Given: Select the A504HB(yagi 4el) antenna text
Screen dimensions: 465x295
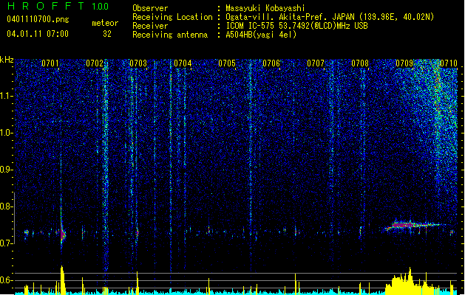Looking at the screenshot, I should click(261, 35).
